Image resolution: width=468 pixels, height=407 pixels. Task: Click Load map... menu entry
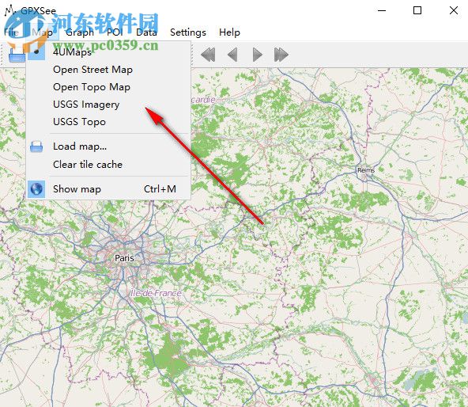click(x=108, y=146)
